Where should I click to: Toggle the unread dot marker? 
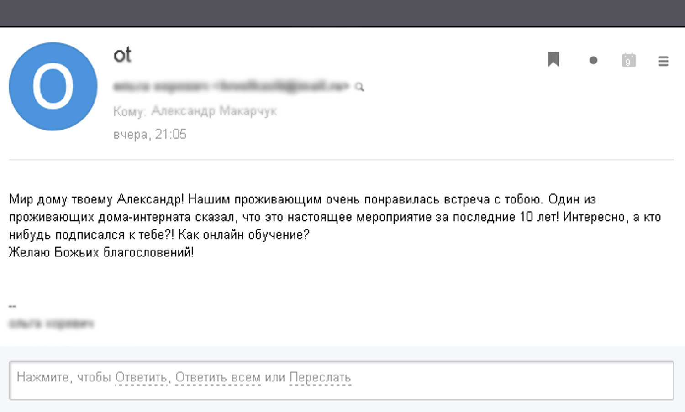[593, 60]
